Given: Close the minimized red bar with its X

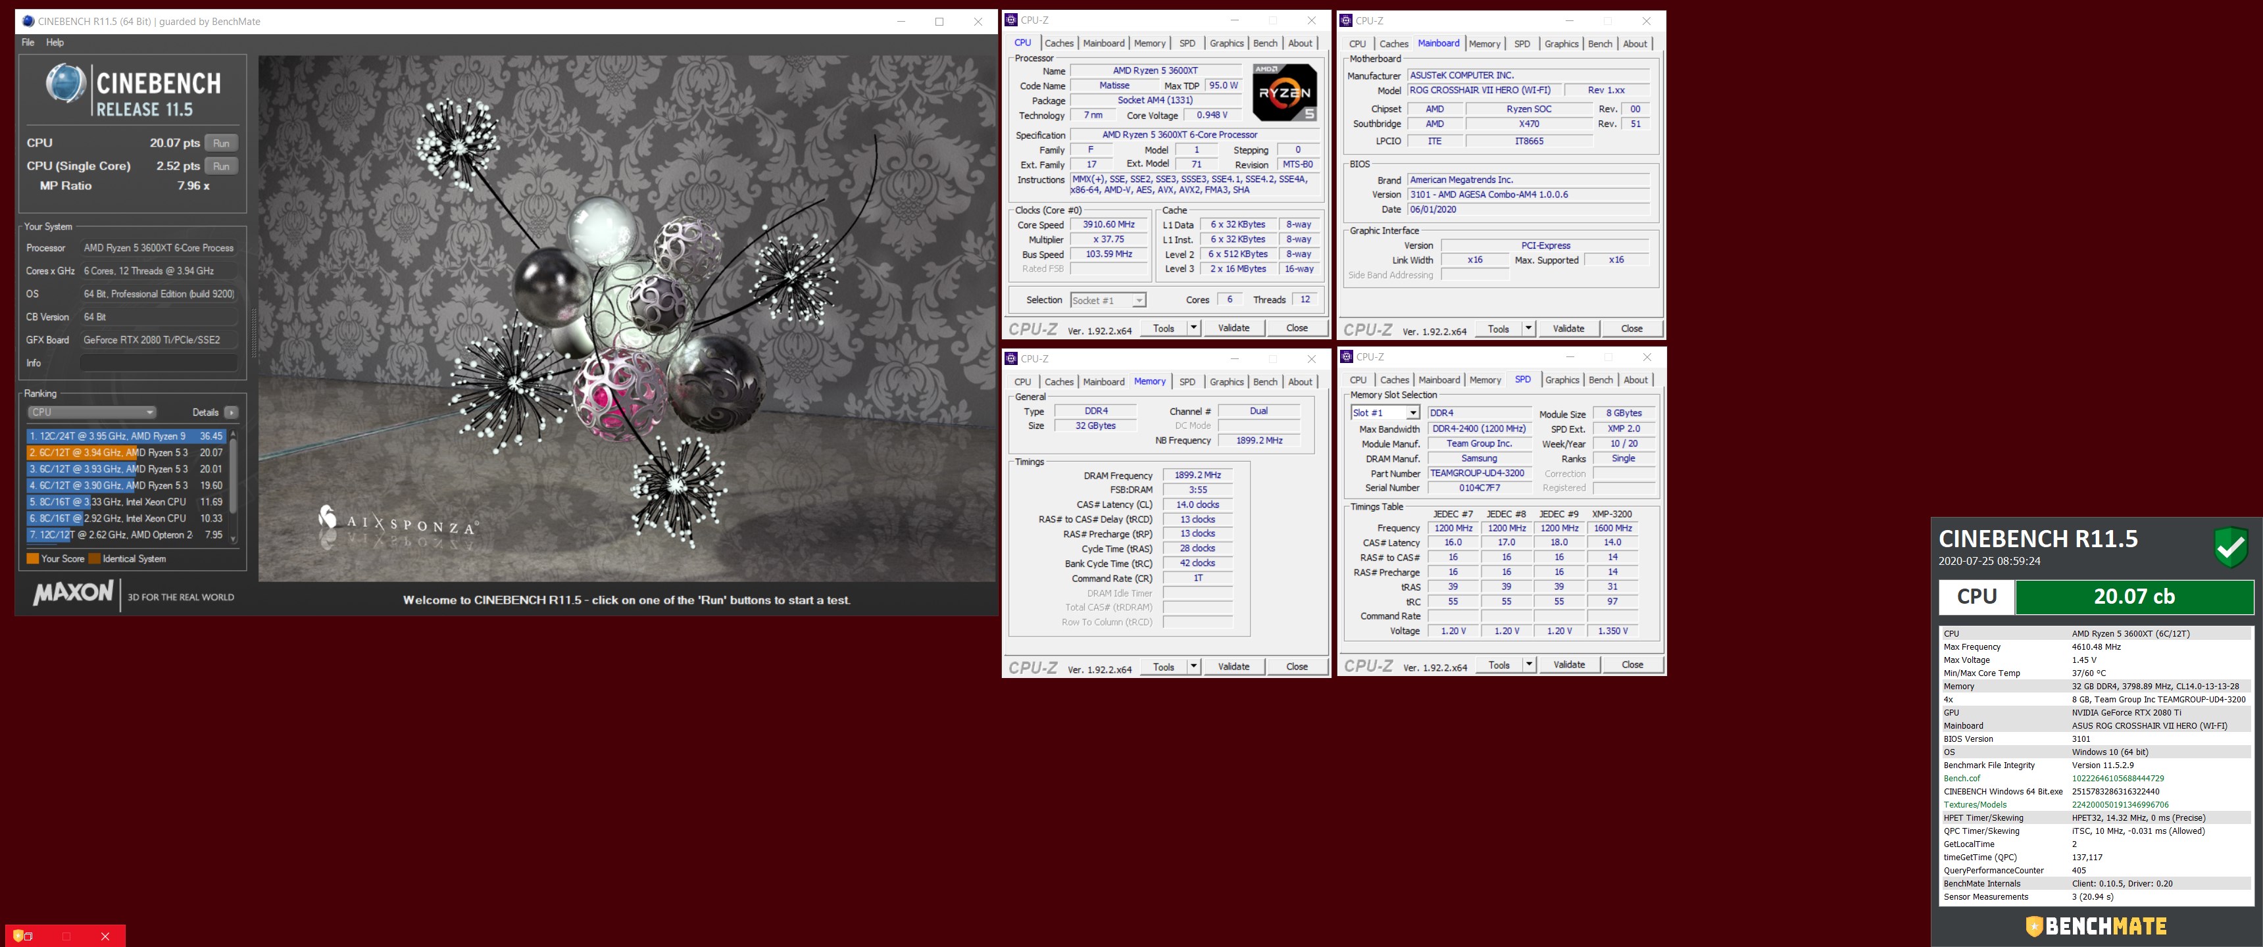Looking at the screenshot, I should pos(105,936).
